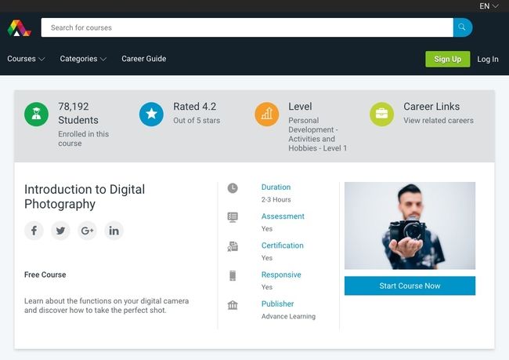Click the Log In link
The width and height of the screenshot is (509, 360).
click(x=488, y=59)
